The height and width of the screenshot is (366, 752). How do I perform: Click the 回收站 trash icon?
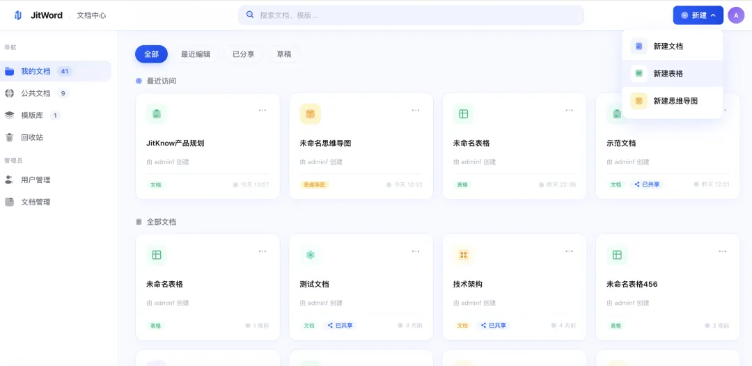pyautogui.click(x=10, y=138)
